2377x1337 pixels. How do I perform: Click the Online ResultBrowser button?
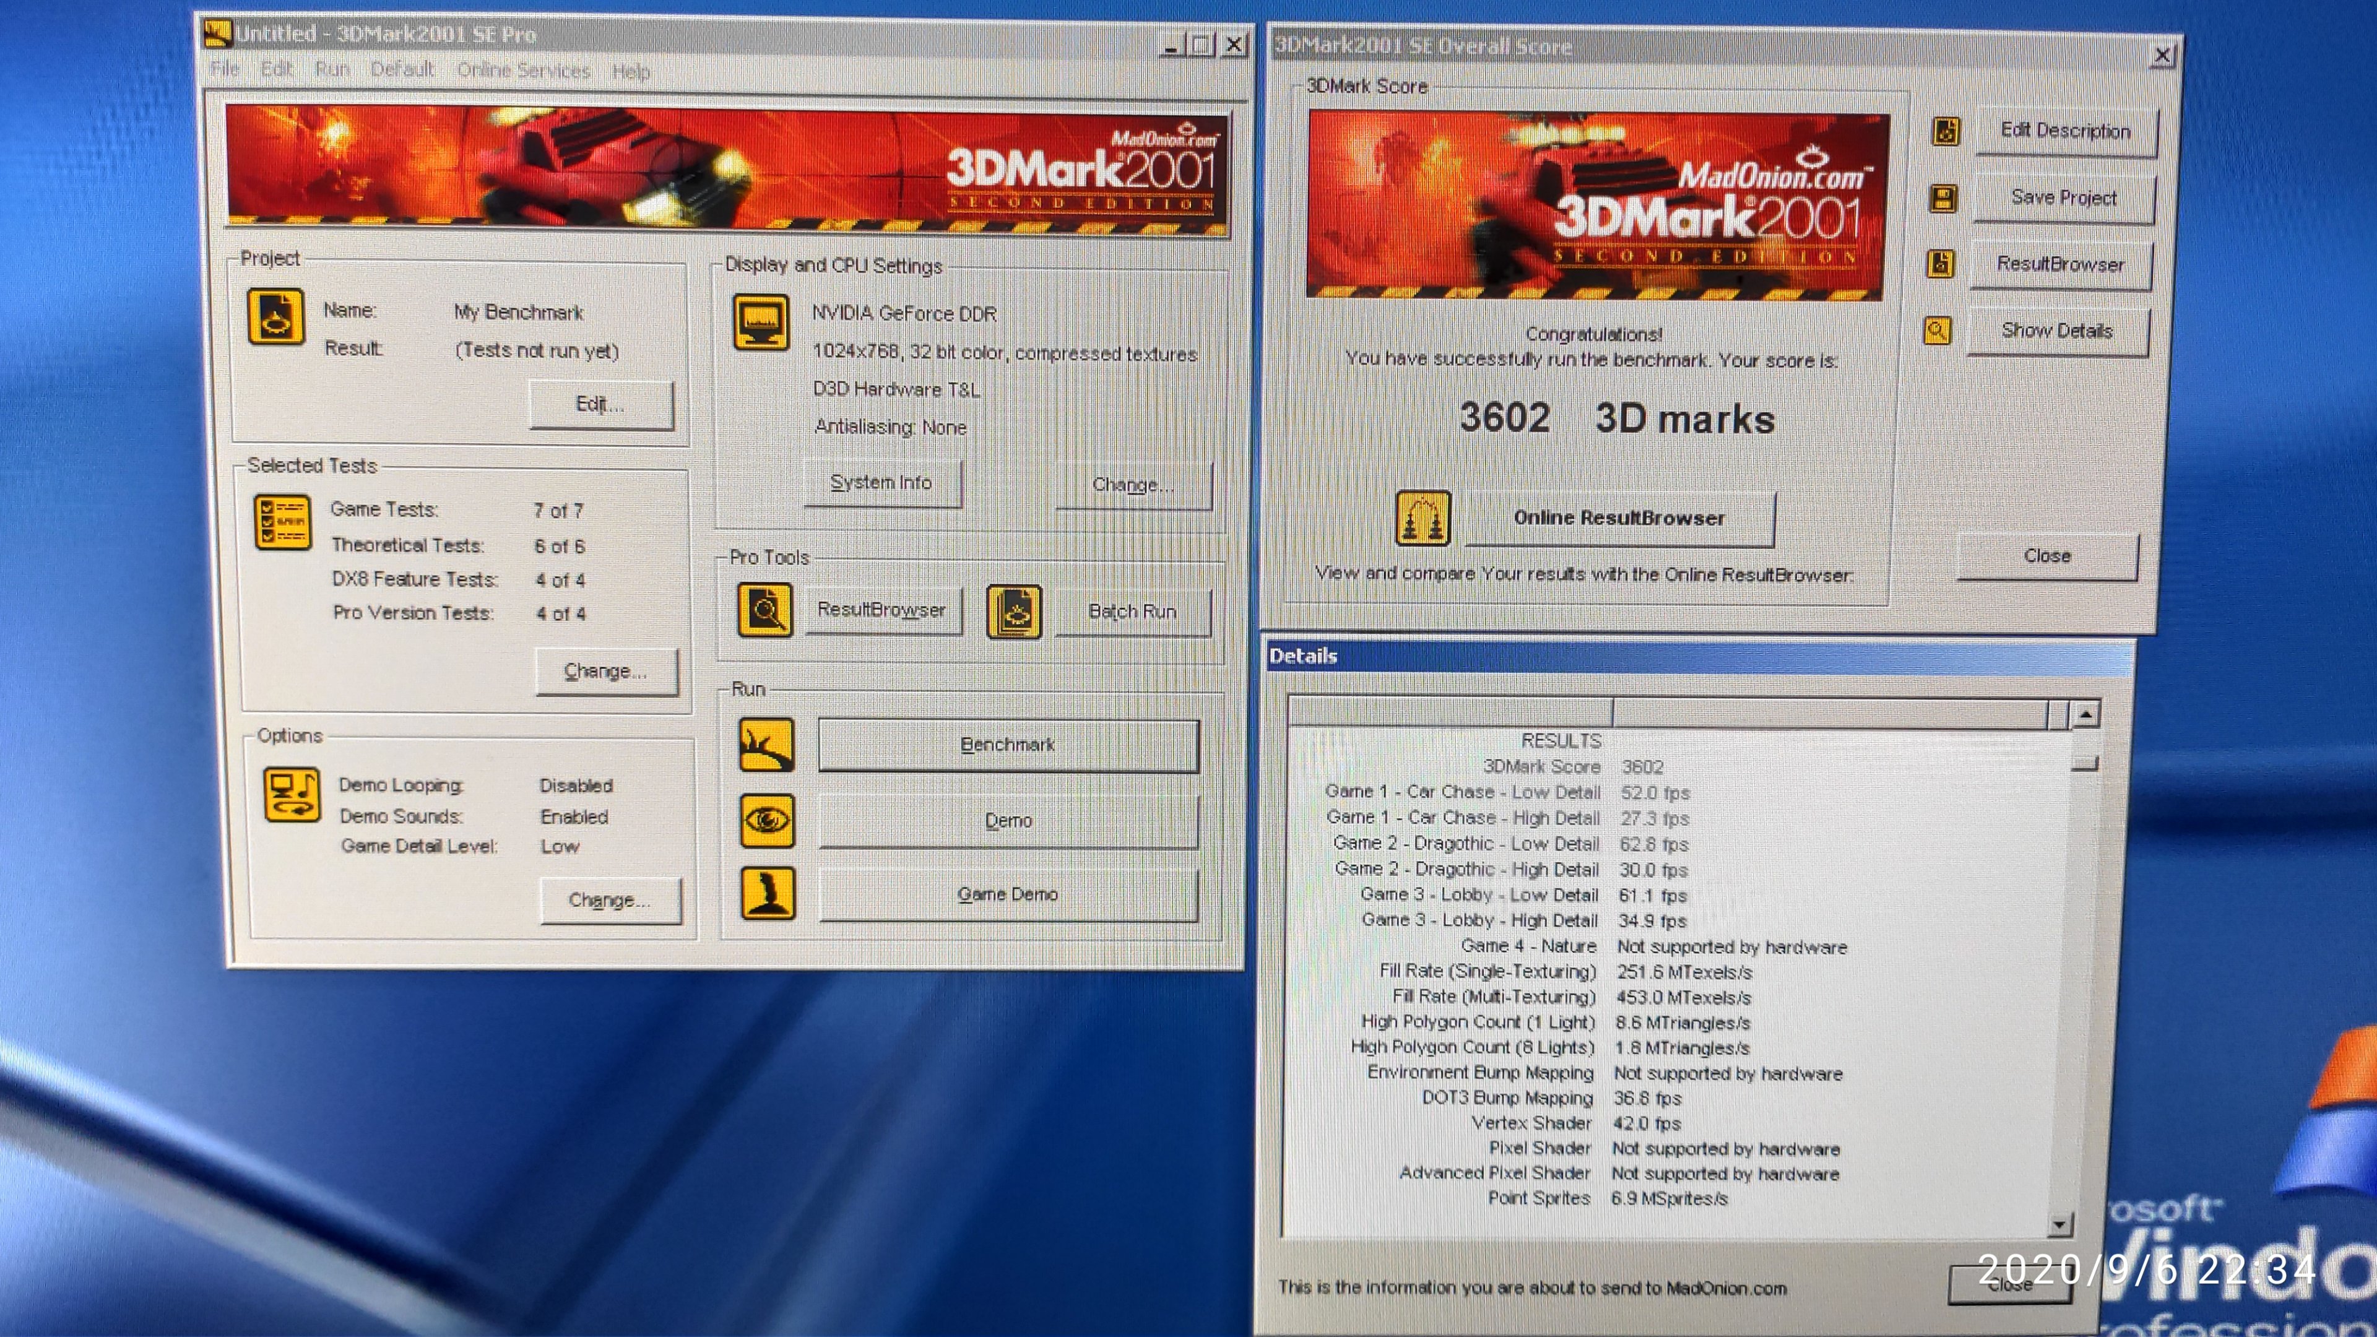tap(1619, 519)
